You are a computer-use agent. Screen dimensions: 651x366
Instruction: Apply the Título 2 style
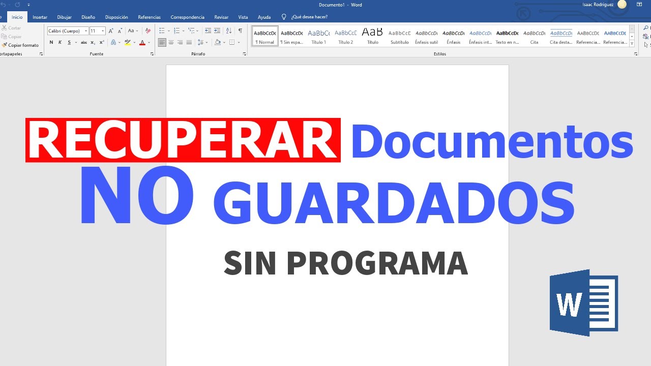[x=345, y=36]
